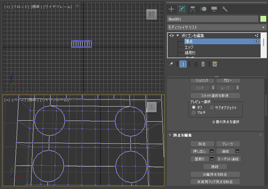Select the 縁取り sub-object level
The width and height of the screenshot is (268, 189).
coord(190,53)
